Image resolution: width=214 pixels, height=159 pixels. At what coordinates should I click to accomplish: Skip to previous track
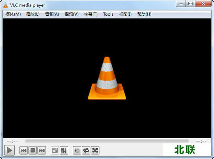(24, 150)
